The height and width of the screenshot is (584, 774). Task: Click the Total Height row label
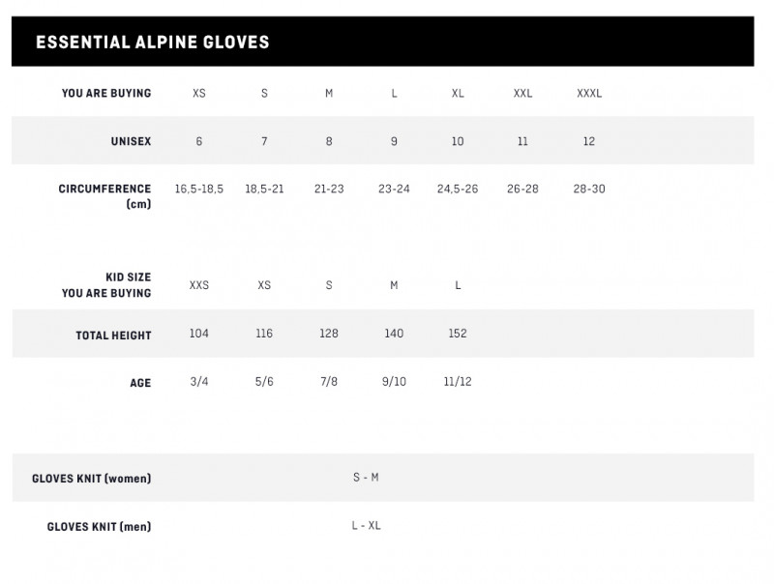coord(113,336)
